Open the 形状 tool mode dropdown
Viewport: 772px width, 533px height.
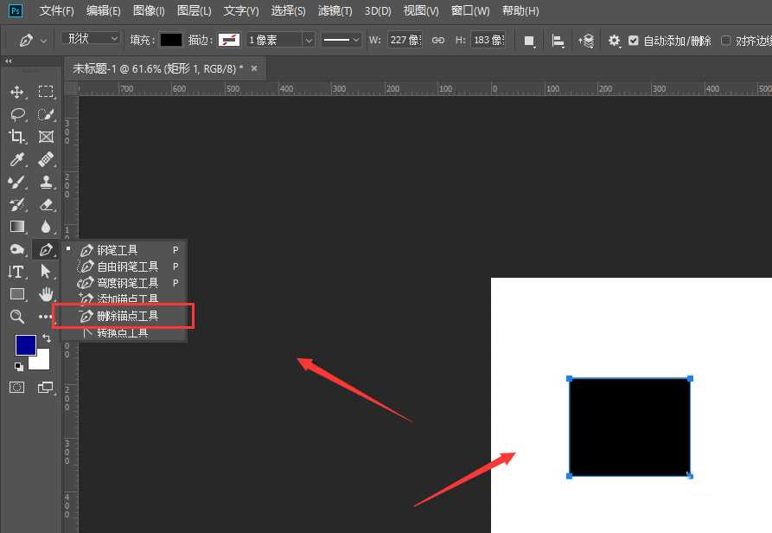coord(91,39)
